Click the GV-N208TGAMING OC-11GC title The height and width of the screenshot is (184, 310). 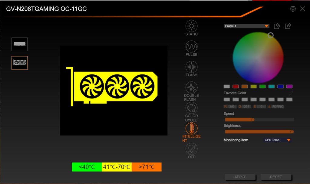coord(46,9)
